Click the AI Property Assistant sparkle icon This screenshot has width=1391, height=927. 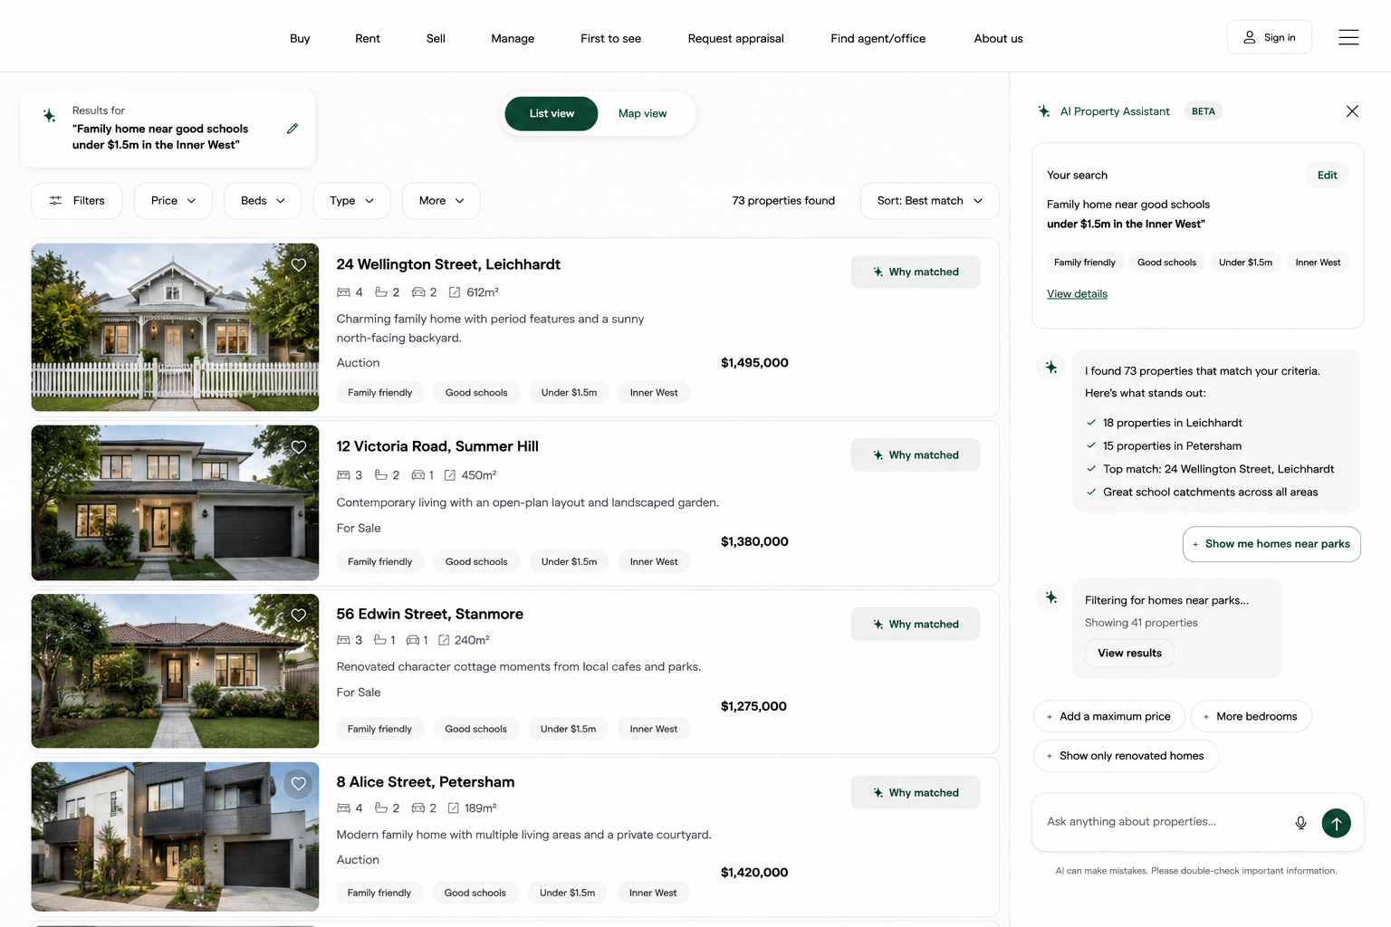tap(1044, 111)
